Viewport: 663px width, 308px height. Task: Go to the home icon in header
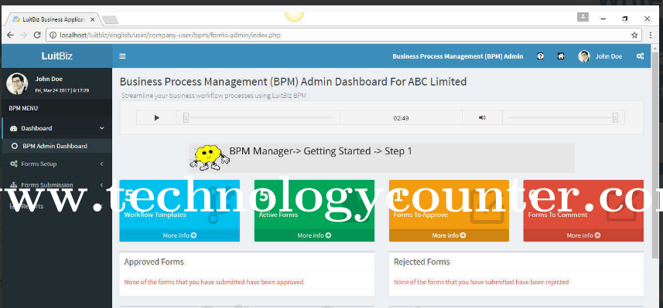click(561, 56)
